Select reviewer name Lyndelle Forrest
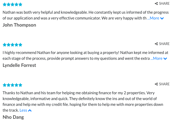This screenshot has width=174, height=124. (19, 65)
